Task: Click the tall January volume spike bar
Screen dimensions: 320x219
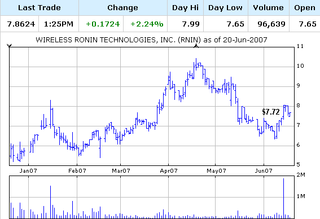Action: (50, 202)
